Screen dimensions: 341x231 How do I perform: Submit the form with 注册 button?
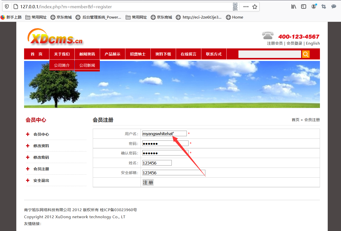(x=148, y=183)
